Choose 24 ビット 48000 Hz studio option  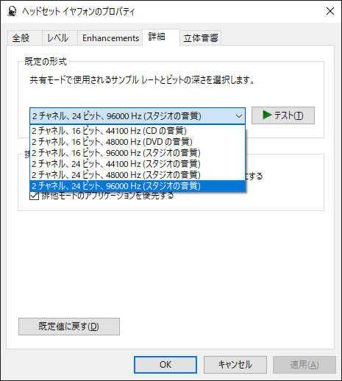click(138, 175)
